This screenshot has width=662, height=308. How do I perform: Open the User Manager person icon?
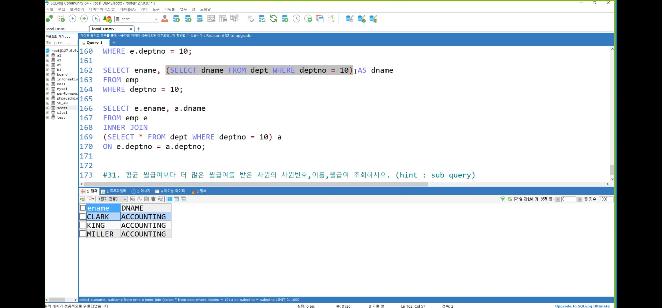pos(165,19)
